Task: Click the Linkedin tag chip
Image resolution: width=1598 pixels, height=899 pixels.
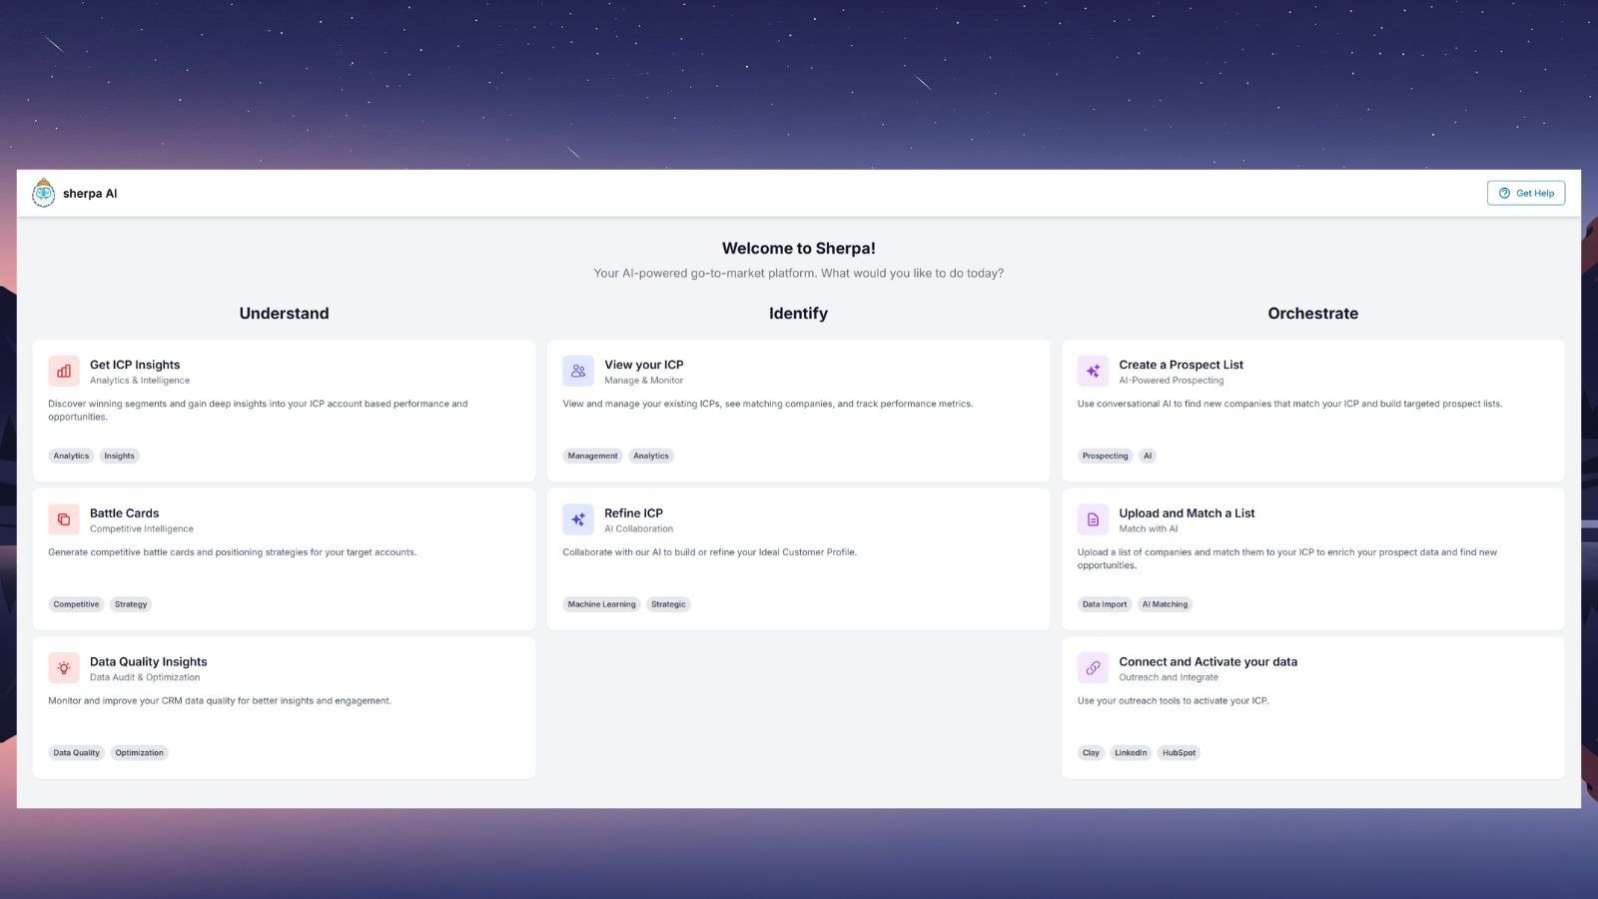Action: [1131, 753]
